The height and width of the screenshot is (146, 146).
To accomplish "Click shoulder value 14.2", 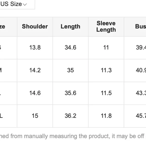I will (x=35, y=70).
